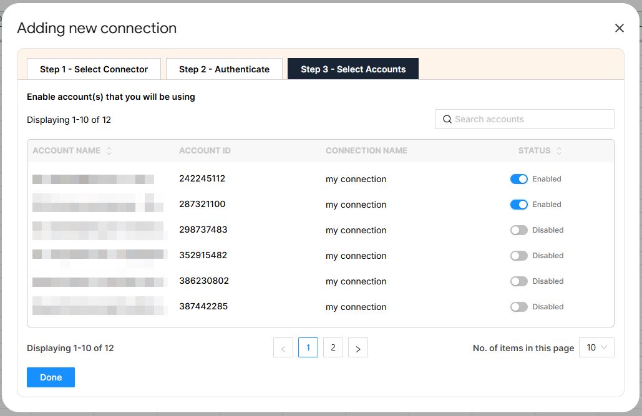Click my connection in row 242245112
Image resolution: width=642 pixels, height=416 pixels.
tap(356, 180)
